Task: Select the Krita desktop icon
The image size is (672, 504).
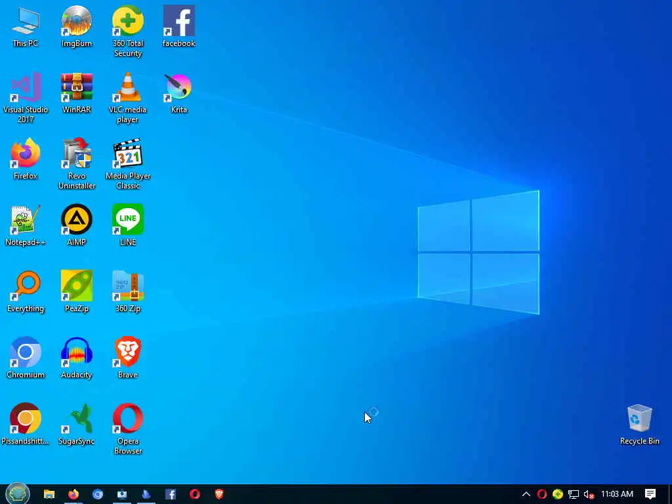Action: point(178,93)
